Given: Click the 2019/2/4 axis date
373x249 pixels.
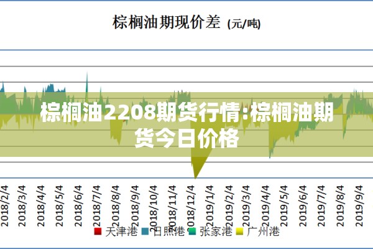Looking at the screenshot, I should click(x=228, y=205).
